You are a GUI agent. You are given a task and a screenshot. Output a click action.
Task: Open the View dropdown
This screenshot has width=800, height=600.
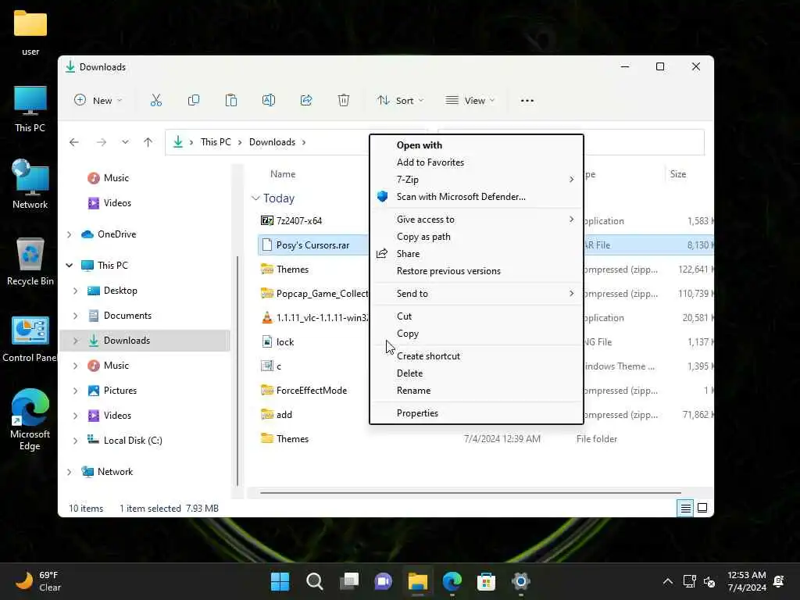pos(470,101)
